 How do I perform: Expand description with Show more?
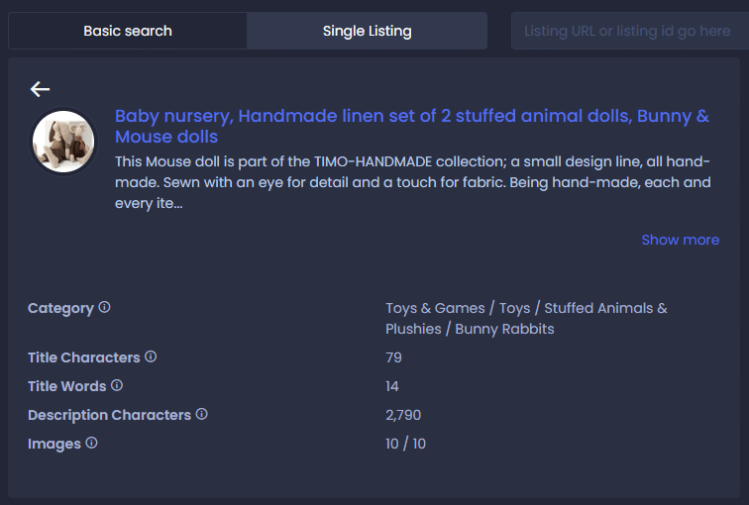click(x=681, y=240)
